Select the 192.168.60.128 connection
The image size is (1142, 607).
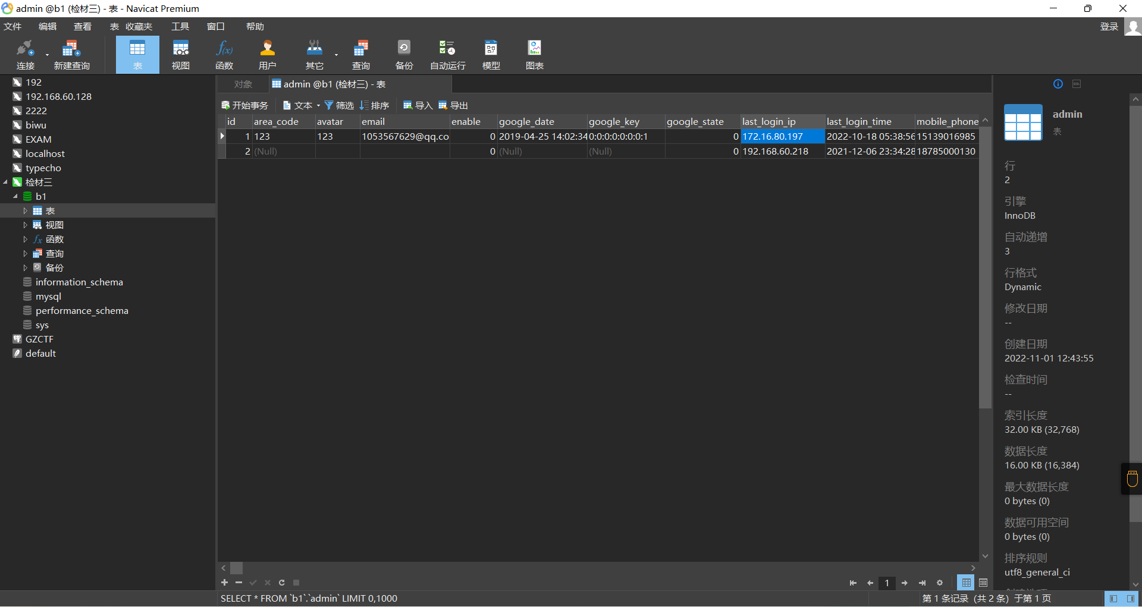[x=58, y=96]
